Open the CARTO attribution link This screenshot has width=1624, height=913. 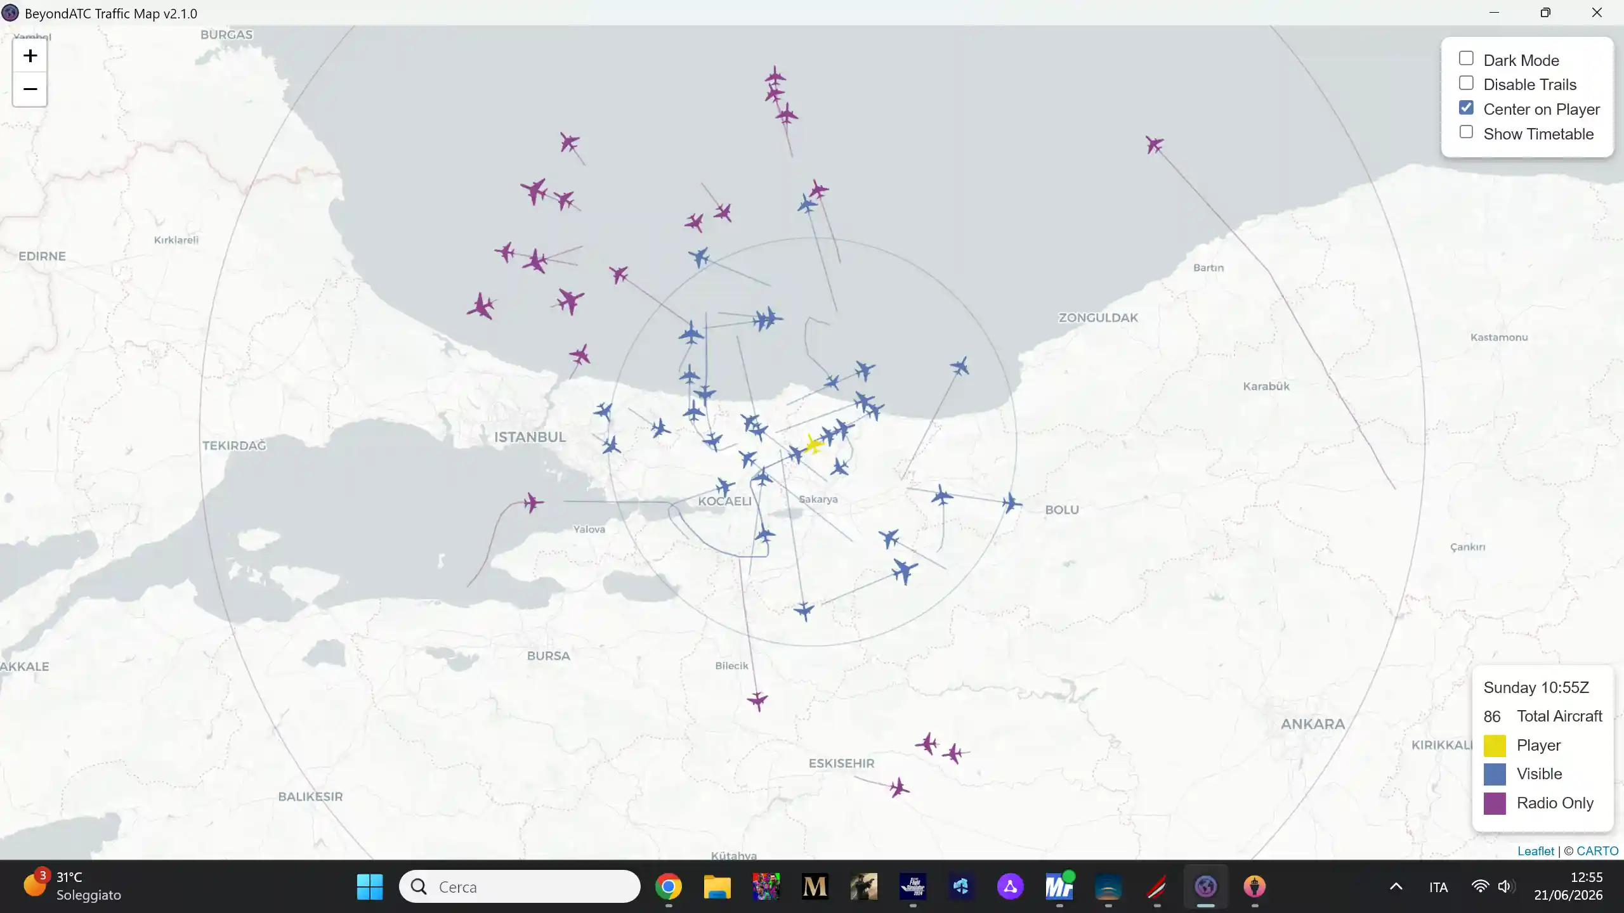click(1597, 851)
